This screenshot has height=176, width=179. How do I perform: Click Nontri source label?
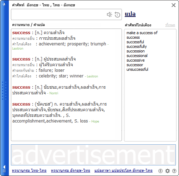[54, 93]
